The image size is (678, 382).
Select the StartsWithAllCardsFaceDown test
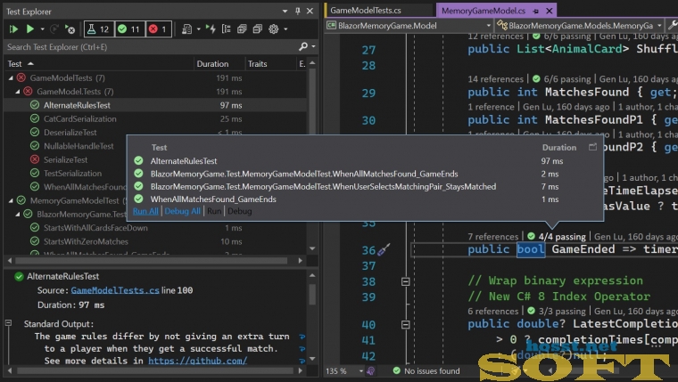point(95,228)
